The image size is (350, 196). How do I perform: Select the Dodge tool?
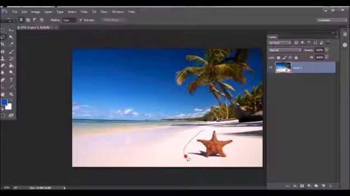tap(11, 72)
